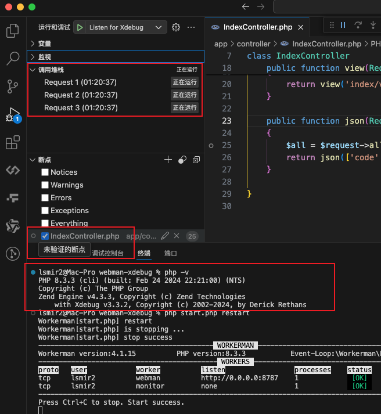This screenshot has width=381, height=414.
Task: Click the php start.php restart command line
Action: pos(207,313)
